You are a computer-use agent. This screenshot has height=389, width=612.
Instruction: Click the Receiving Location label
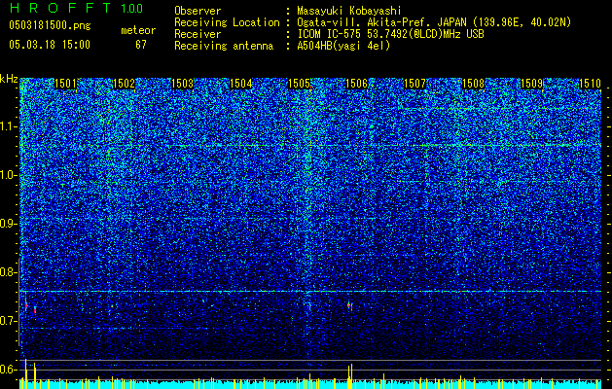pos(227,22)
